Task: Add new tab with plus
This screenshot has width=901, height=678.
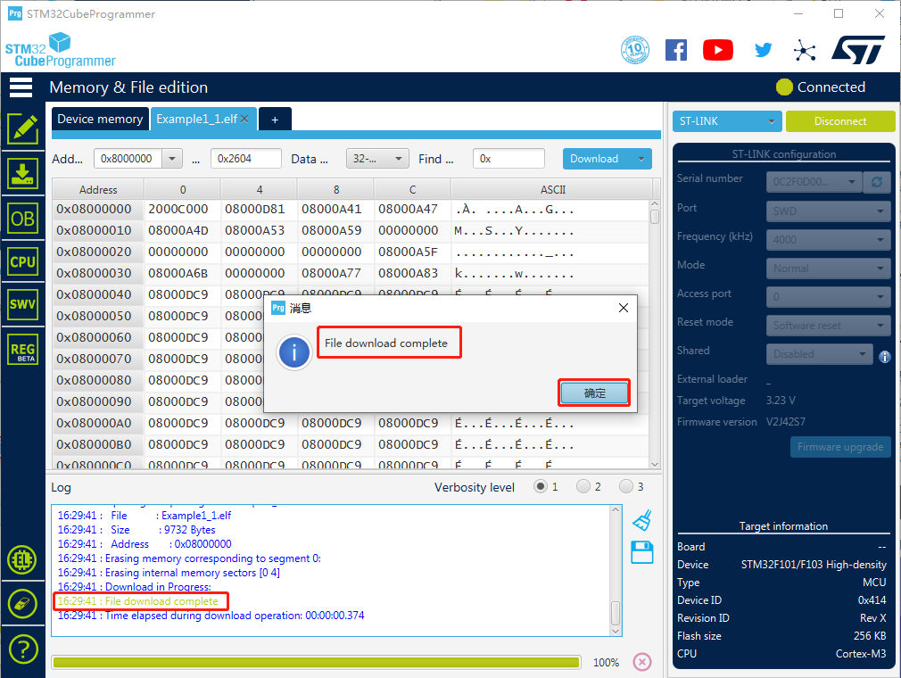Action: pos(275,120)
